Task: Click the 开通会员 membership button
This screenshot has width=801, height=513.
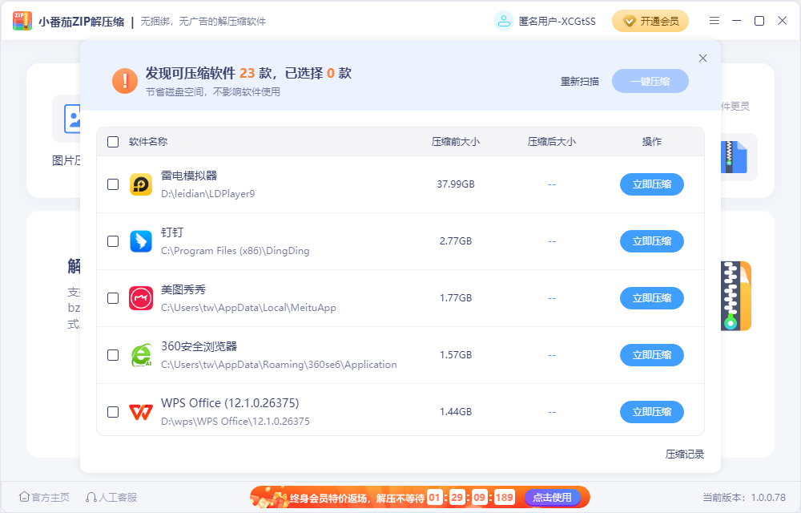Action: click(650, 21)
